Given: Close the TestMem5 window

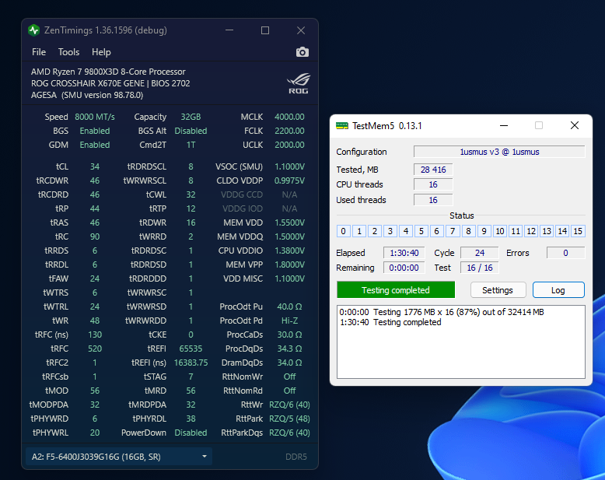Looking at the screenshot, I should coord(574,125).
